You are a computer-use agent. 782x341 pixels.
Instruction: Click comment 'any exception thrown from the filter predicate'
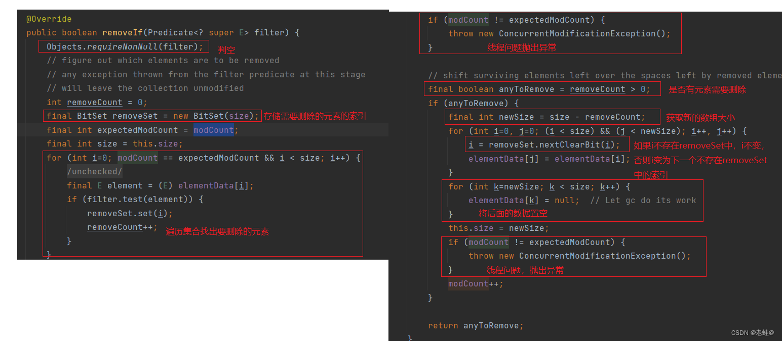(x=206, y=74)
